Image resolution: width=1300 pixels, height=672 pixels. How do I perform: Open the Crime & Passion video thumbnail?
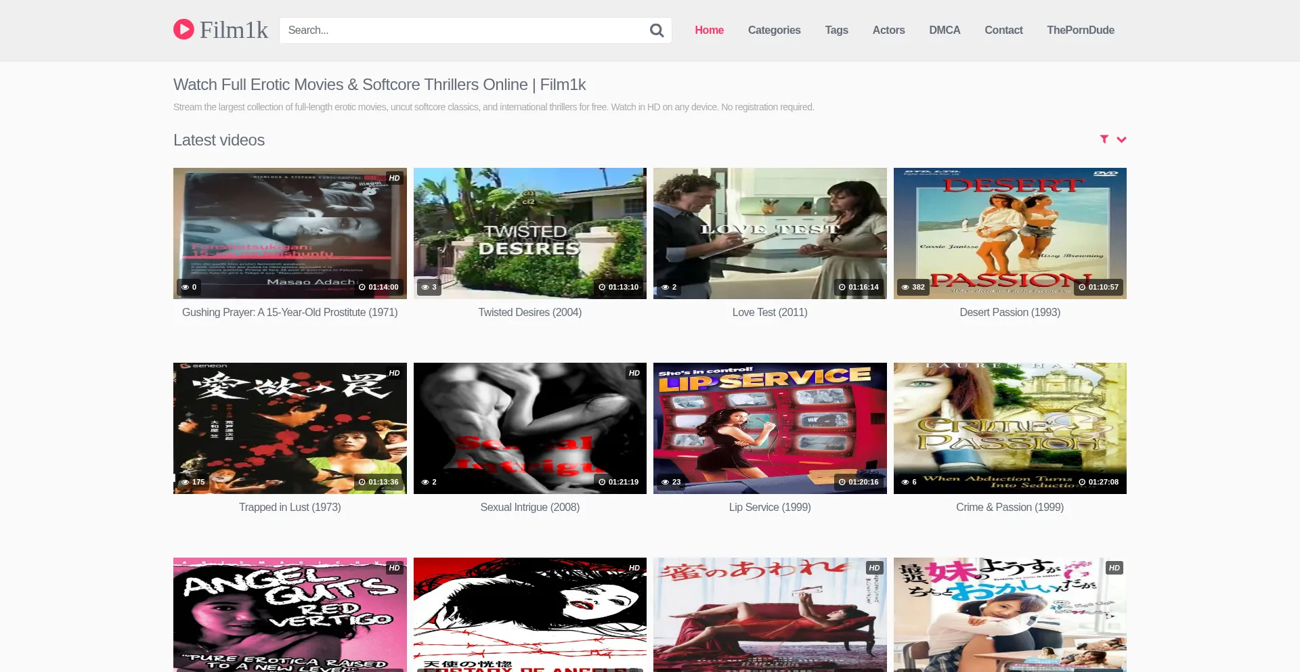1010,428
